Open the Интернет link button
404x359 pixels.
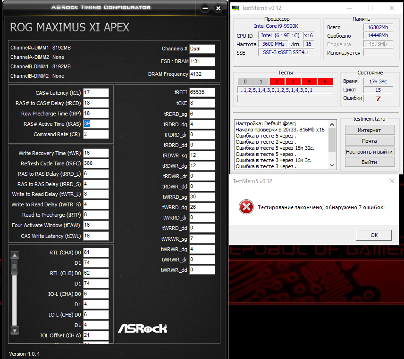[370, 130]
